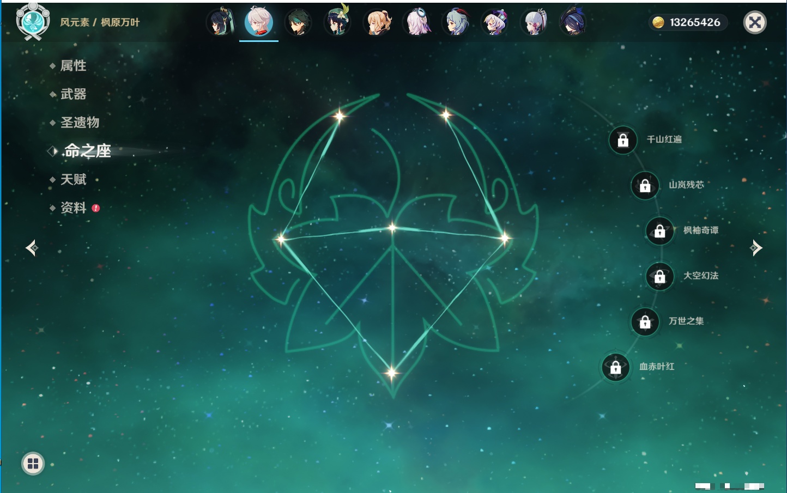Click the leftmost star of the constellation
787x493 pixels.
[281, 239]
